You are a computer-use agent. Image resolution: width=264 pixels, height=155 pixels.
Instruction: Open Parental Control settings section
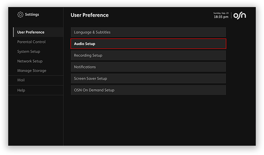(31, 42)
